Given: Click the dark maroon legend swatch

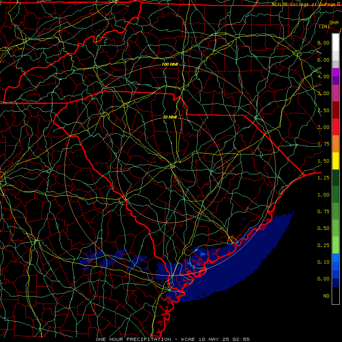Looking at the screenshot, I should [336, 110].
